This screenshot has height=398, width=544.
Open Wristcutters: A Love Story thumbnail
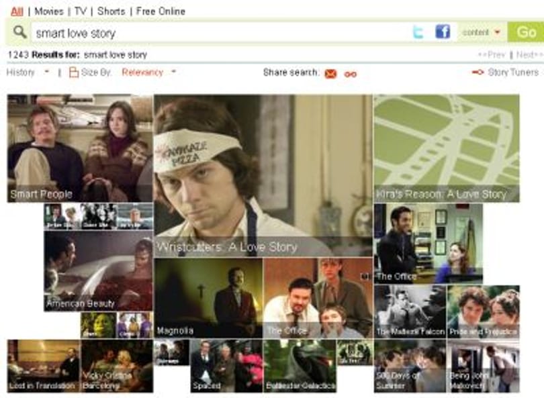[x=263, y=176]
